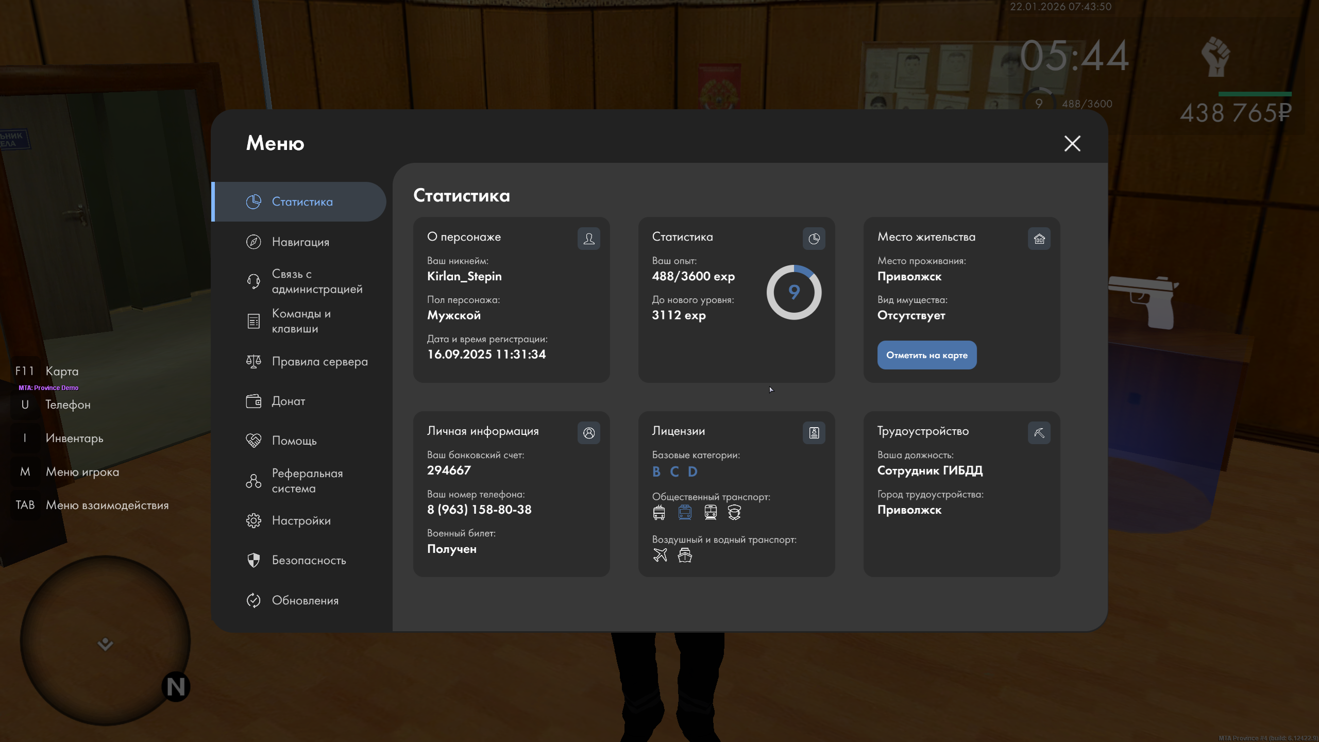
Task: Open the Навигация menu section
Action: [300, 242]
